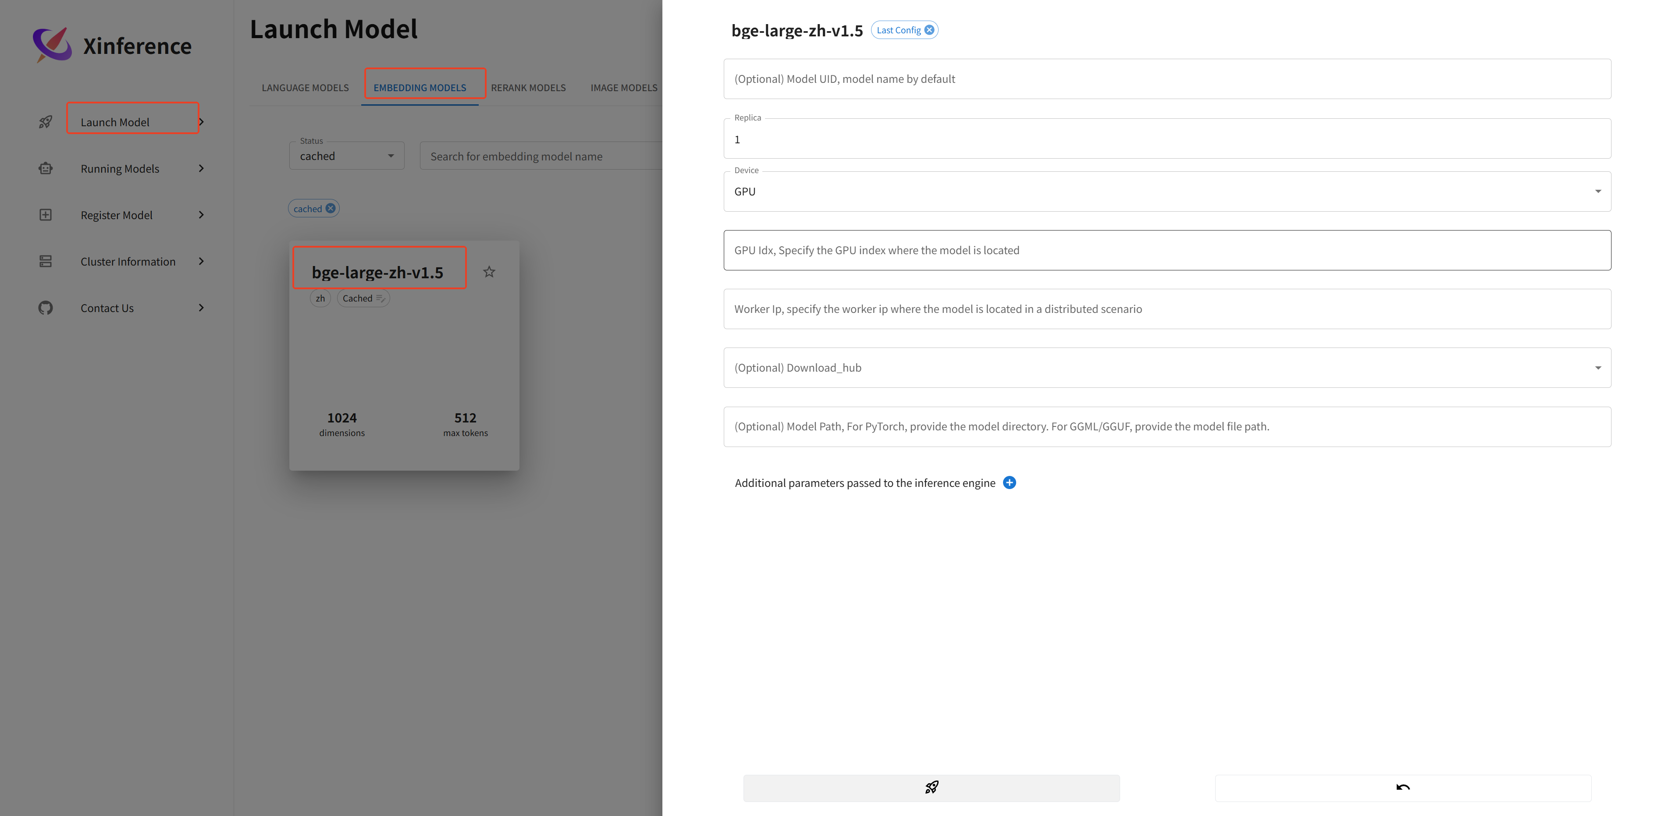Remove the Last Config chip
1672x816 pixels.
coord(929,30)
